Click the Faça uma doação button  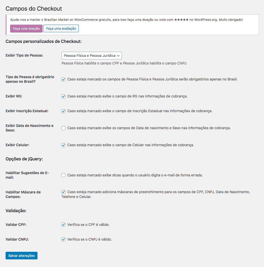(26, 28)
